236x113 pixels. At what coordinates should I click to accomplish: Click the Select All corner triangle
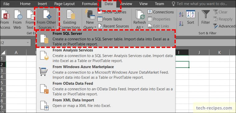(x=3, y=53)
